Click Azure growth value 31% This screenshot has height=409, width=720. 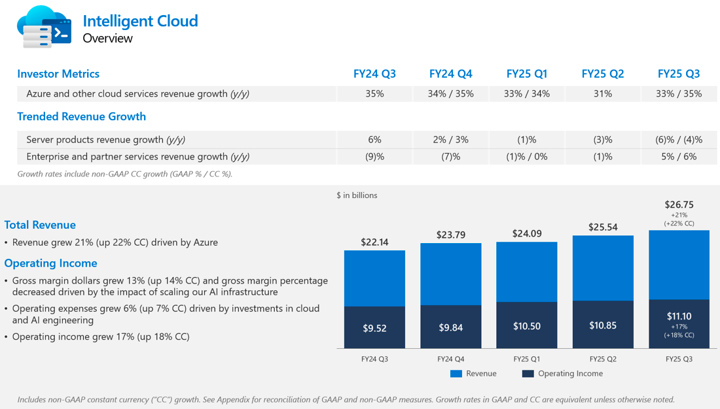coord(602,94)
